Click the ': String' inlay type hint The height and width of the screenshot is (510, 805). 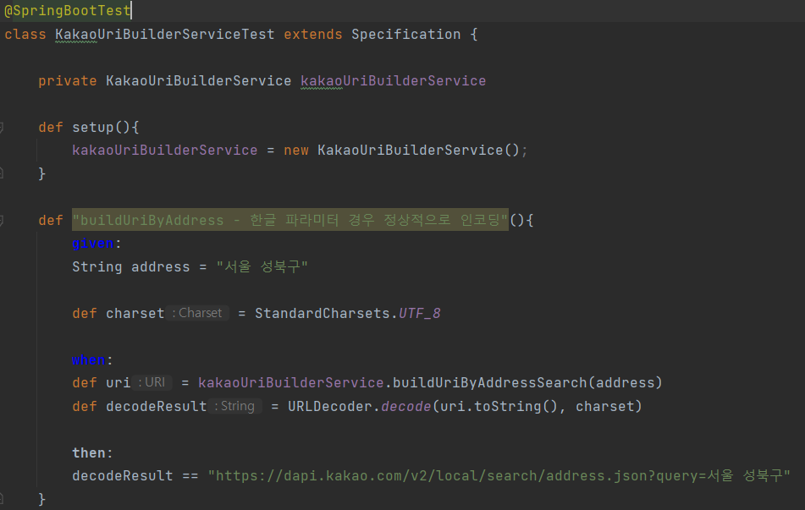(234, 406)
